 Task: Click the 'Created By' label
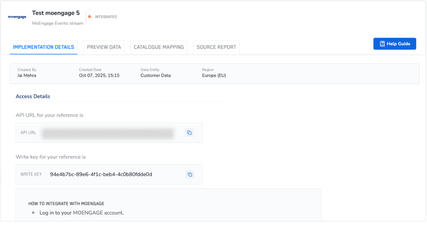(27, 70)
